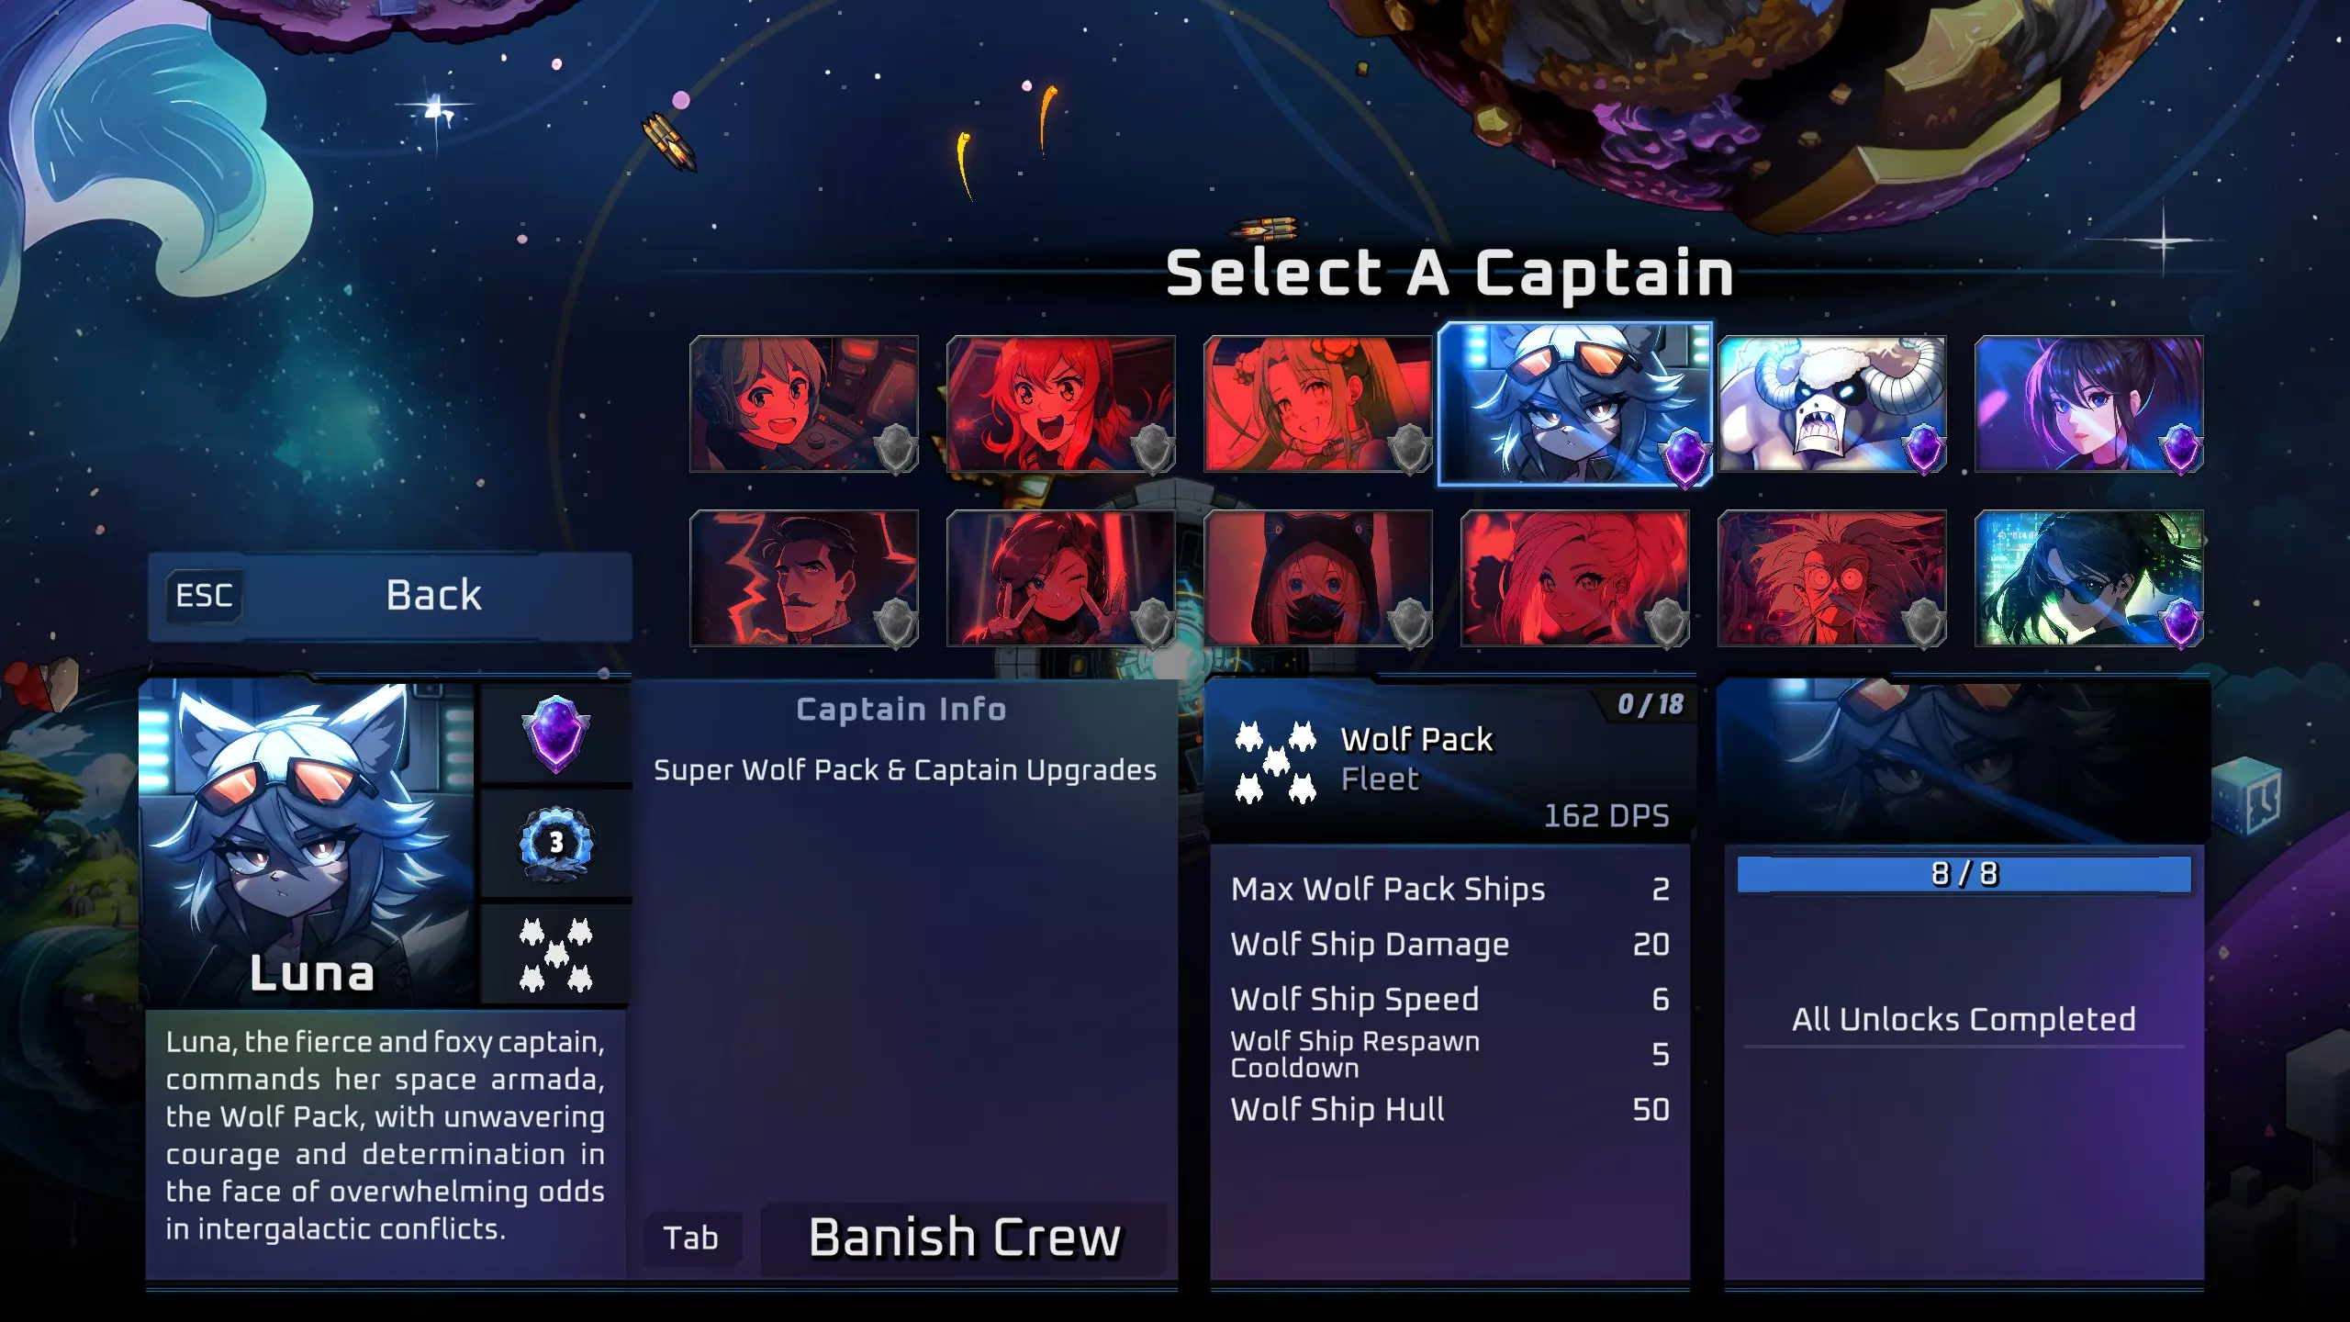
Task: Select the cat-hooded masked captain
Action: [x=1317, y=578]
